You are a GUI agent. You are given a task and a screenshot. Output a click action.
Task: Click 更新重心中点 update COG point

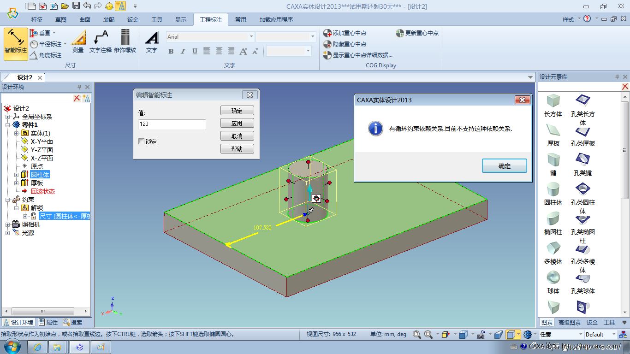pyautogui.click(x=417, y=33)
